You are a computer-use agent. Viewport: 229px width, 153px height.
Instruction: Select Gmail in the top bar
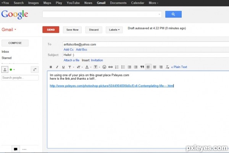pos(101,3)
